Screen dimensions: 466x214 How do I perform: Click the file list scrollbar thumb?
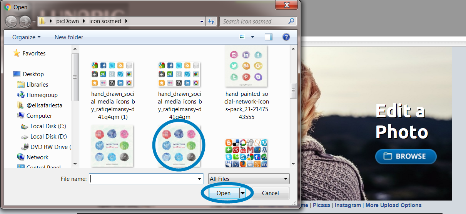point(294,90)
